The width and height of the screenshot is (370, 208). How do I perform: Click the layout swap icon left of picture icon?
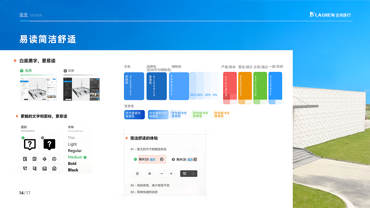[x=35, y=168]
